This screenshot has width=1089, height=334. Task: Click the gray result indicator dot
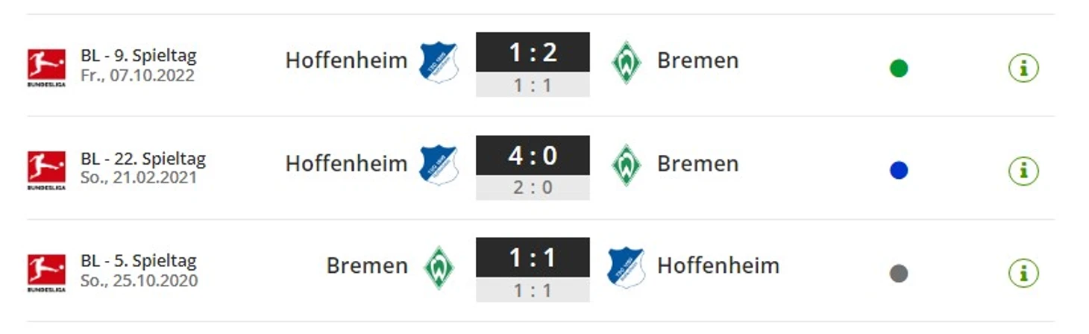click(x=899, y=274)
